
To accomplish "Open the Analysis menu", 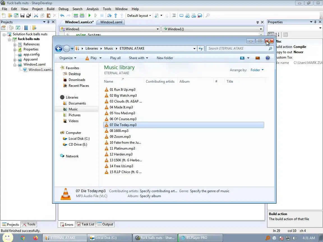I will [93, 9].
